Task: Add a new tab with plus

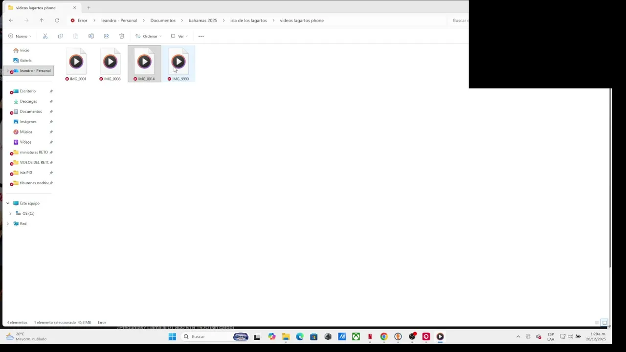Action: pyautogui.click(x=89, y=8)
